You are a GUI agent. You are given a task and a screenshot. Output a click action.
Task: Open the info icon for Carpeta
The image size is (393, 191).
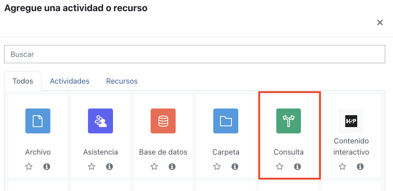point(235,166)
